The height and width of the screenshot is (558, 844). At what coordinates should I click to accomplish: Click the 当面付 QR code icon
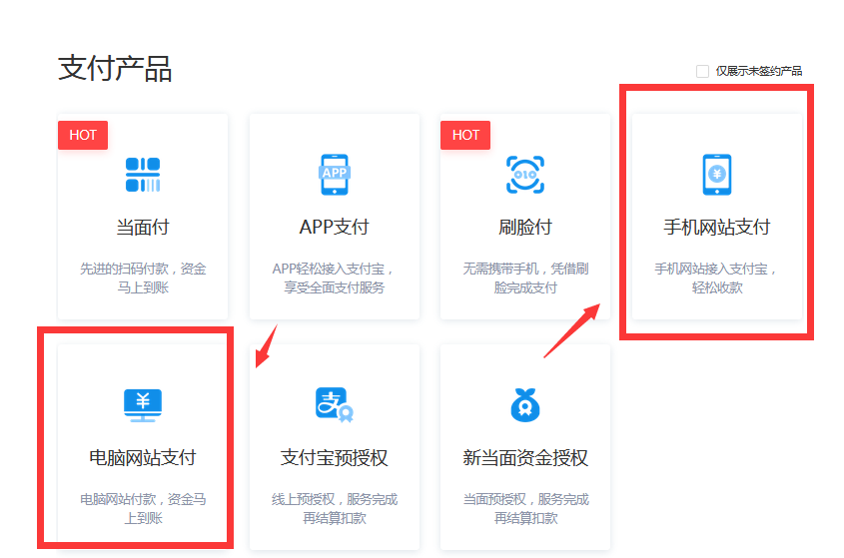[143, 175]
